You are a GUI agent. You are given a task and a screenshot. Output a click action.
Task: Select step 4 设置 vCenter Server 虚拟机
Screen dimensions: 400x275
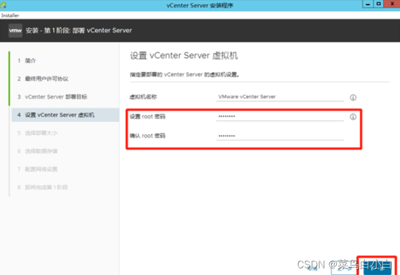tap(65, 115)
